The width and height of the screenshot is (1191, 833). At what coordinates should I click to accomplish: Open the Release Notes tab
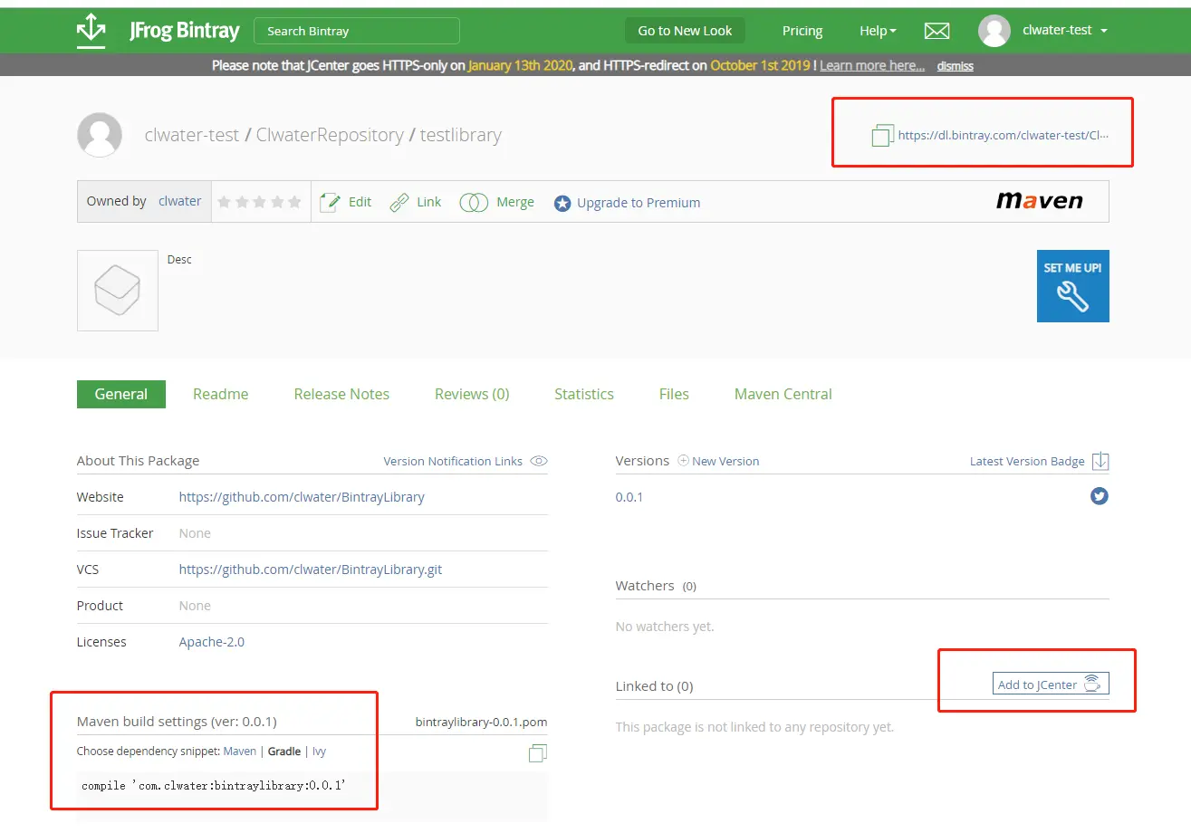[x=341, y=394]
